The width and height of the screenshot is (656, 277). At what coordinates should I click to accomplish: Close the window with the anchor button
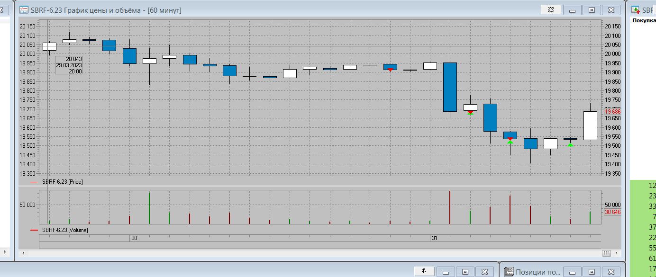point(484,272)
